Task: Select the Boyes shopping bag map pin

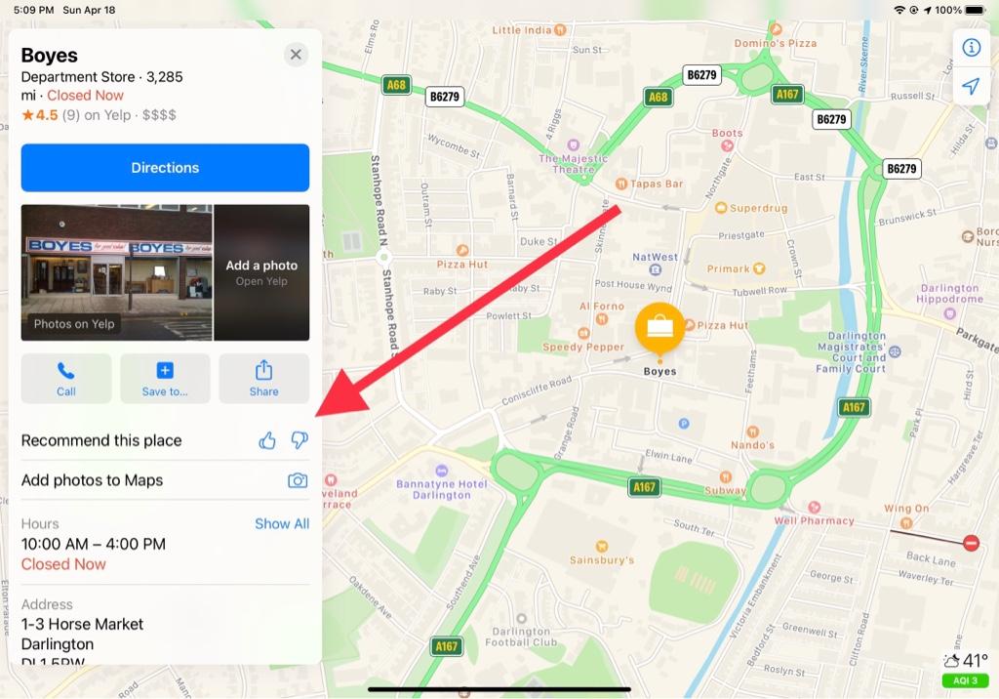Action: coord(659,328)
